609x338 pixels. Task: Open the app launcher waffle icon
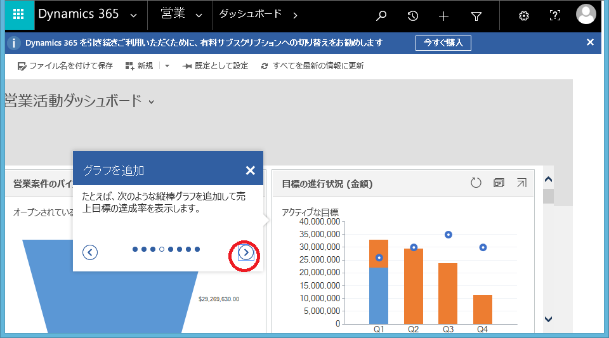click(18, 15)
